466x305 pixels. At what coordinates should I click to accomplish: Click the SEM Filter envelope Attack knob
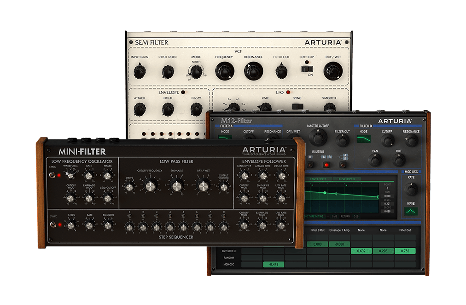coord(140,109)
